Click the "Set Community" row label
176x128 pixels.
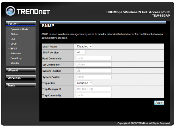(51, 65)
